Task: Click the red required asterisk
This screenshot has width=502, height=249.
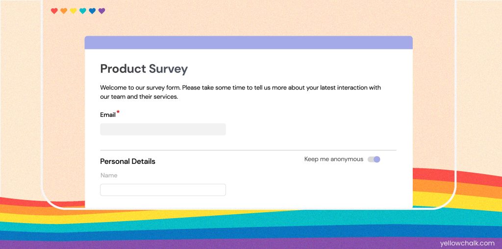Action: tap(118, 112)
